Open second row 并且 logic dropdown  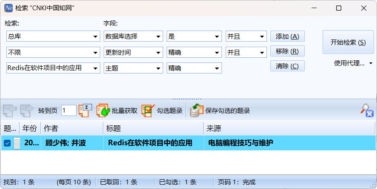coord(262,53)
